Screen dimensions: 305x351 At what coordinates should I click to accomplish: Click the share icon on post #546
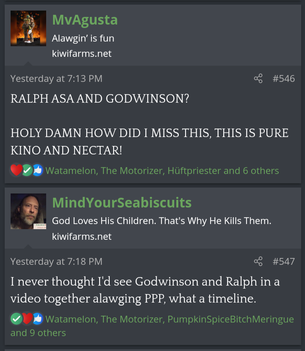tap(258, 79)
